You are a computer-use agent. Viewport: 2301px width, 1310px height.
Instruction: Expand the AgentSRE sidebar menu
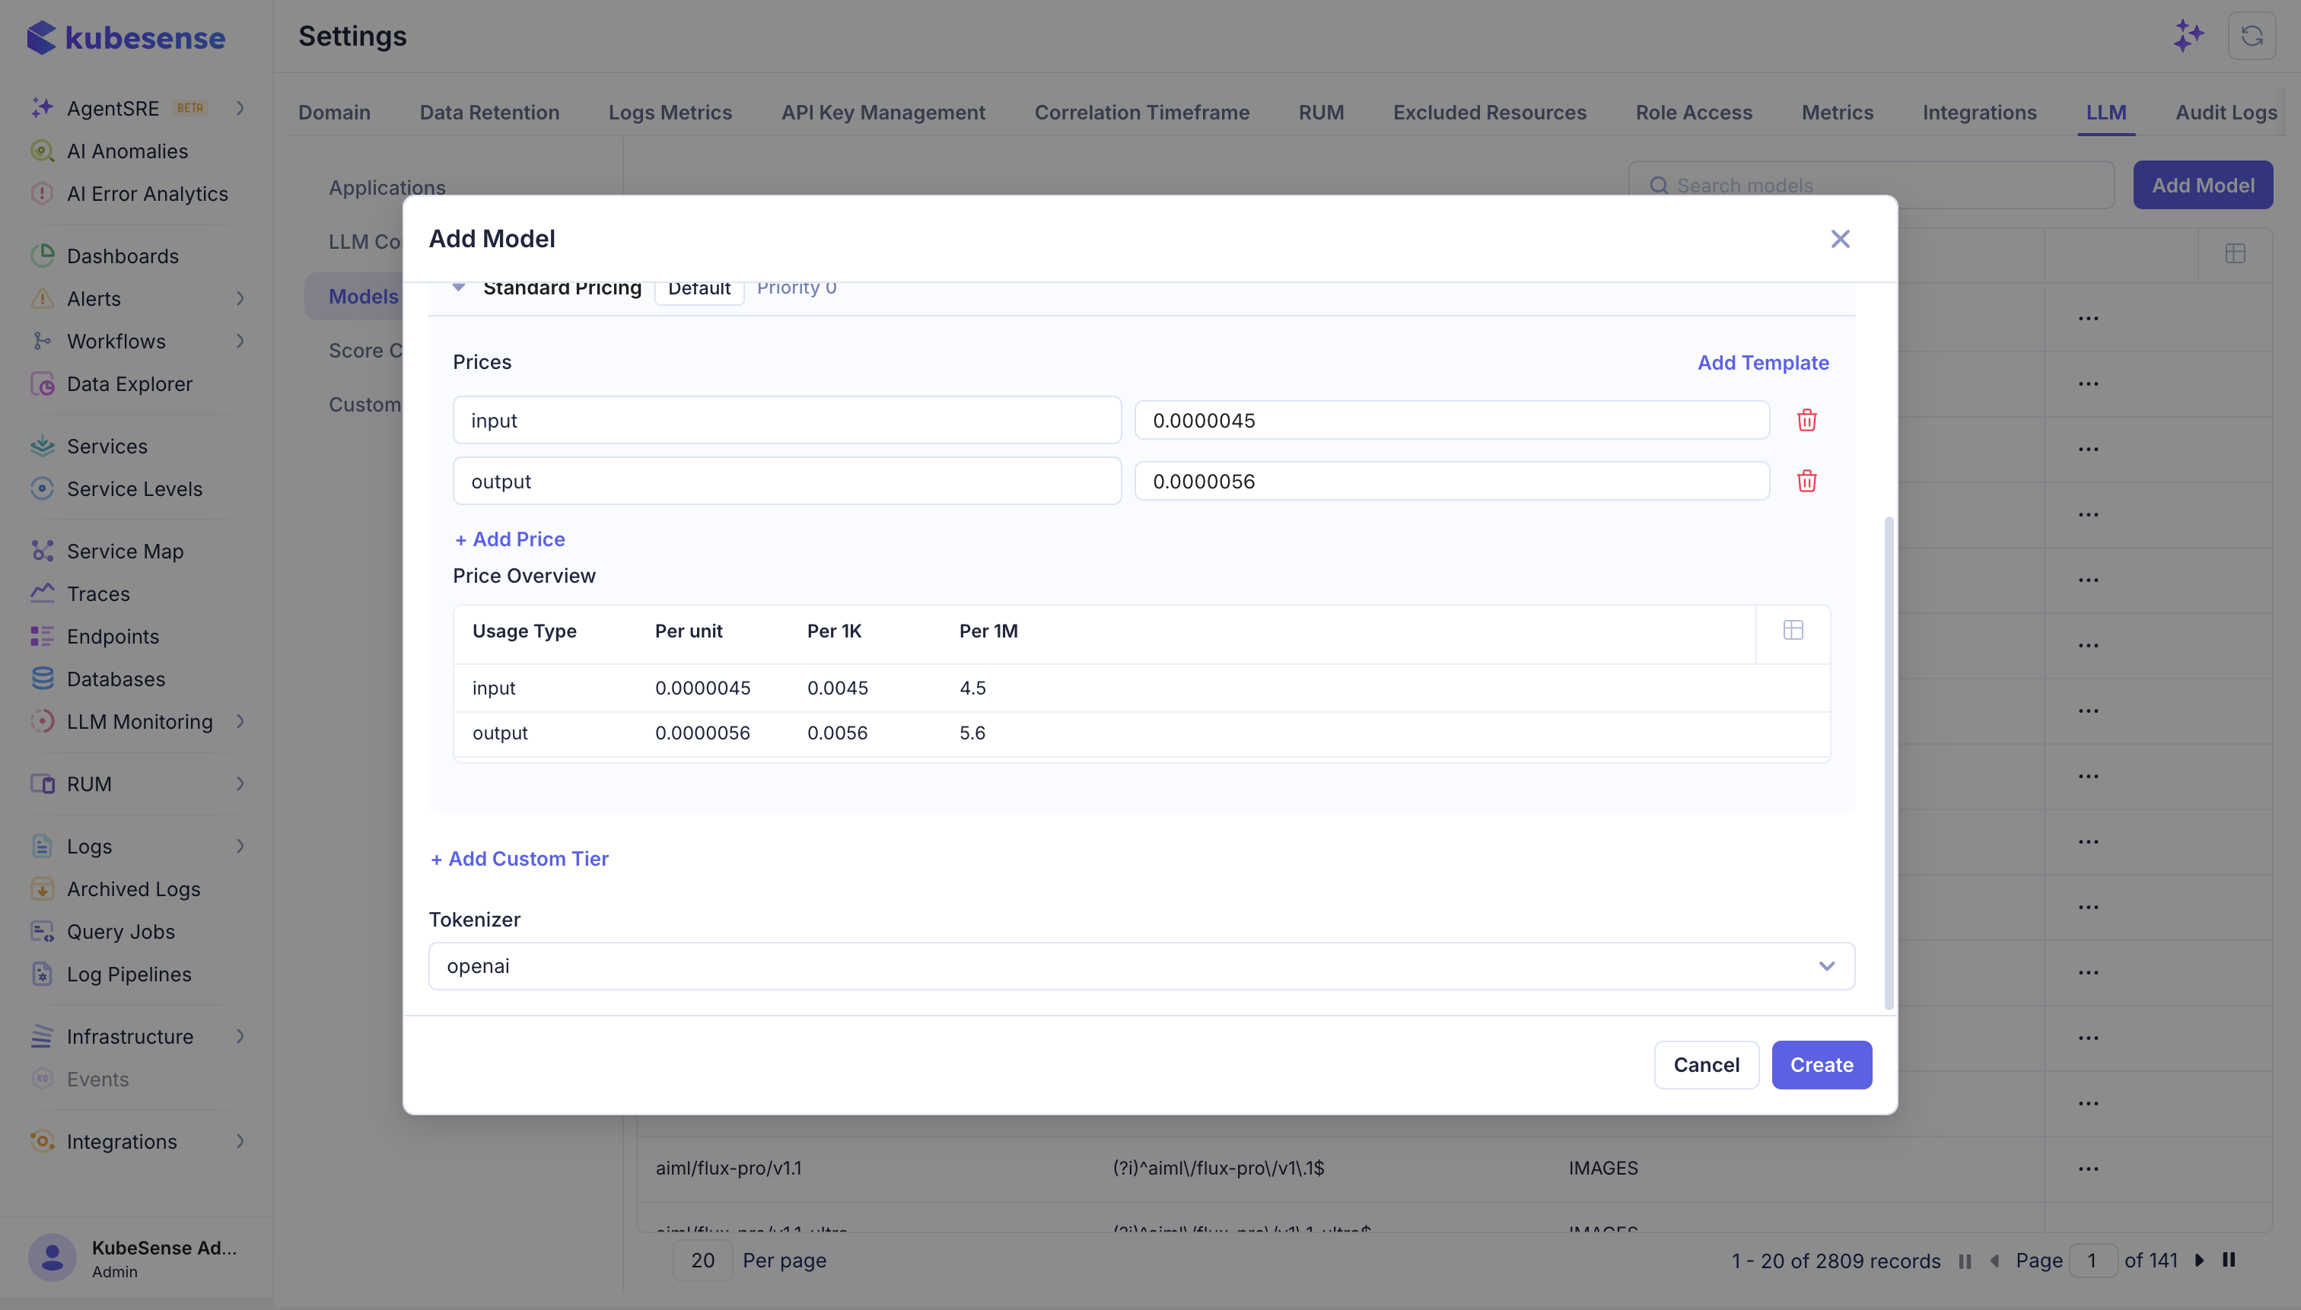pos(240,108)
